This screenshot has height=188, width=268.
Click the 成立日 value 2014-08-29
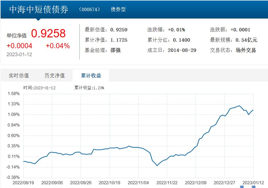(182, 50)
